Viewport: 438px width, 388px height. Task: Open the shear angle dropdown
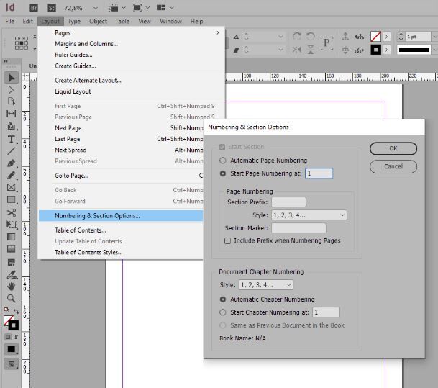(280, 50)
